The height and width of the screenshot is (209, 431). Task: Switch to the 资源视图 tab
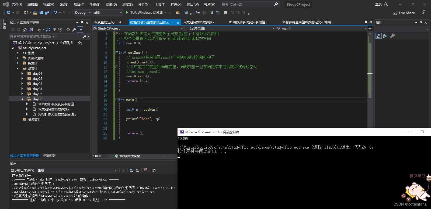(49, 156)
